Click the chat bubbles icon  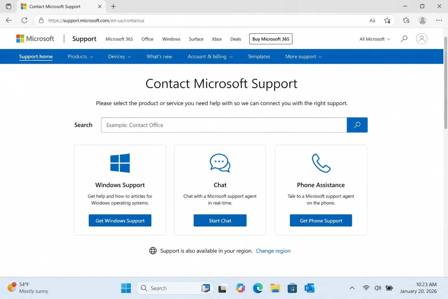coord(220,163)
